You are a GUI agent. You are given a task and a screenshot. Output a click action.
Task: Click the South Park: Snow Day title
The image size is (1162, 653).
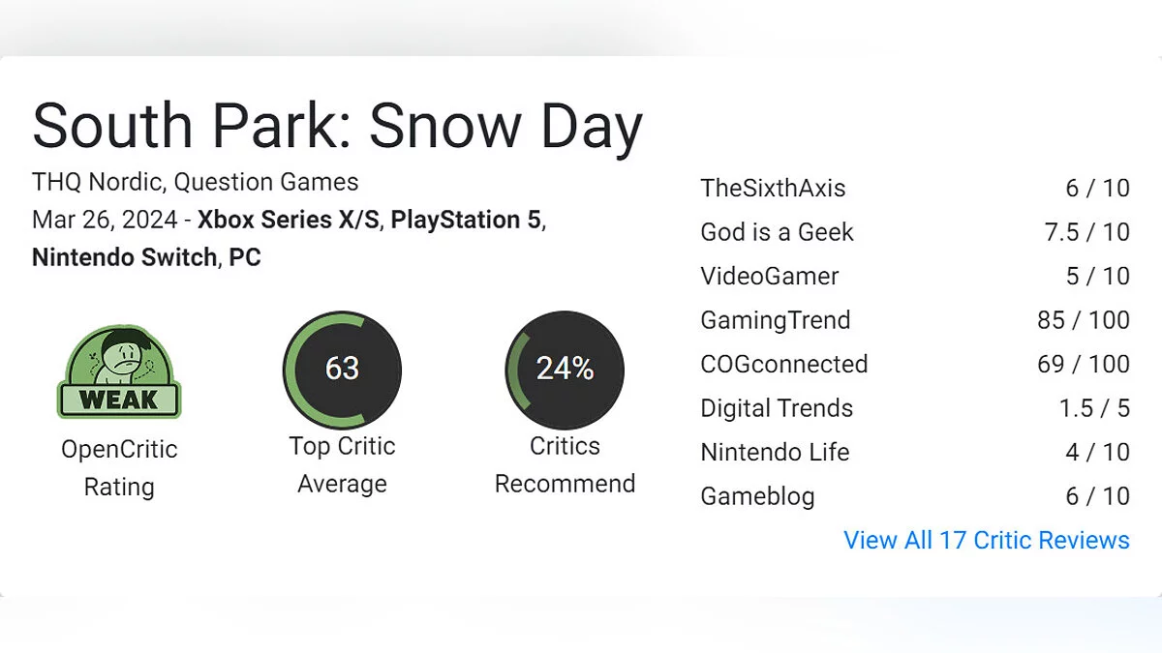click(x=337, y=127)
